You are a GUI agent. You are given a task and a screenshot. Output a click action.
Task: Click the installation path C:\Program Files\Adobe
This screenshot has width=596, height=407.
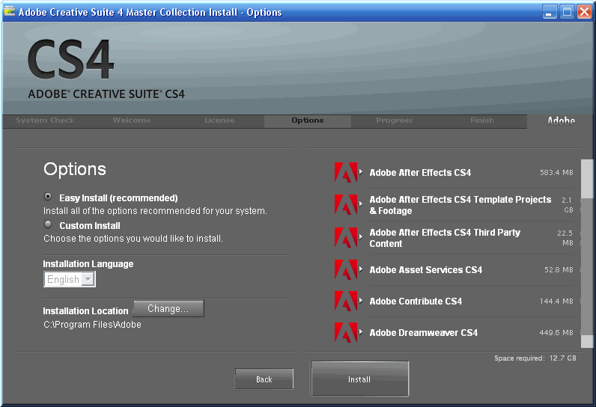92,325
